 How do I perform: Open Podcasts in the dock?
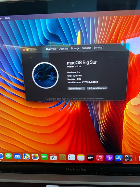pyautogui.click(x=109, y=158)
